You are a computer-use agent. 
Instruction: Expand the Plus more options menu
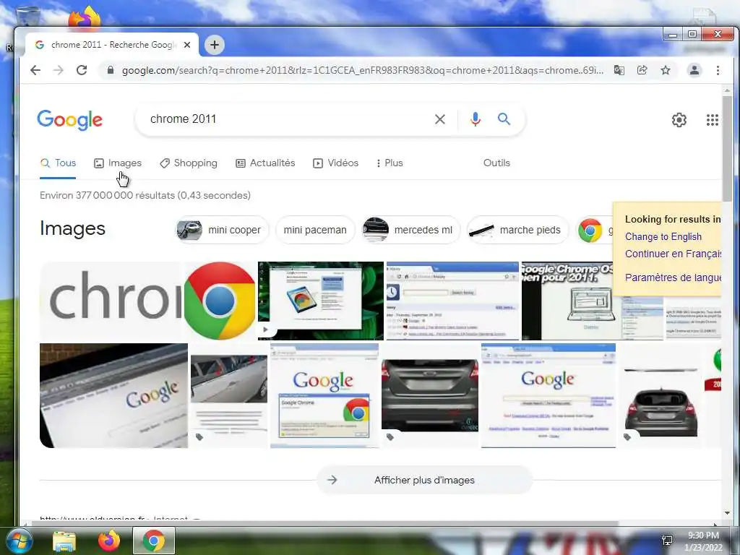pyautogui.click(x=390, y=163)
